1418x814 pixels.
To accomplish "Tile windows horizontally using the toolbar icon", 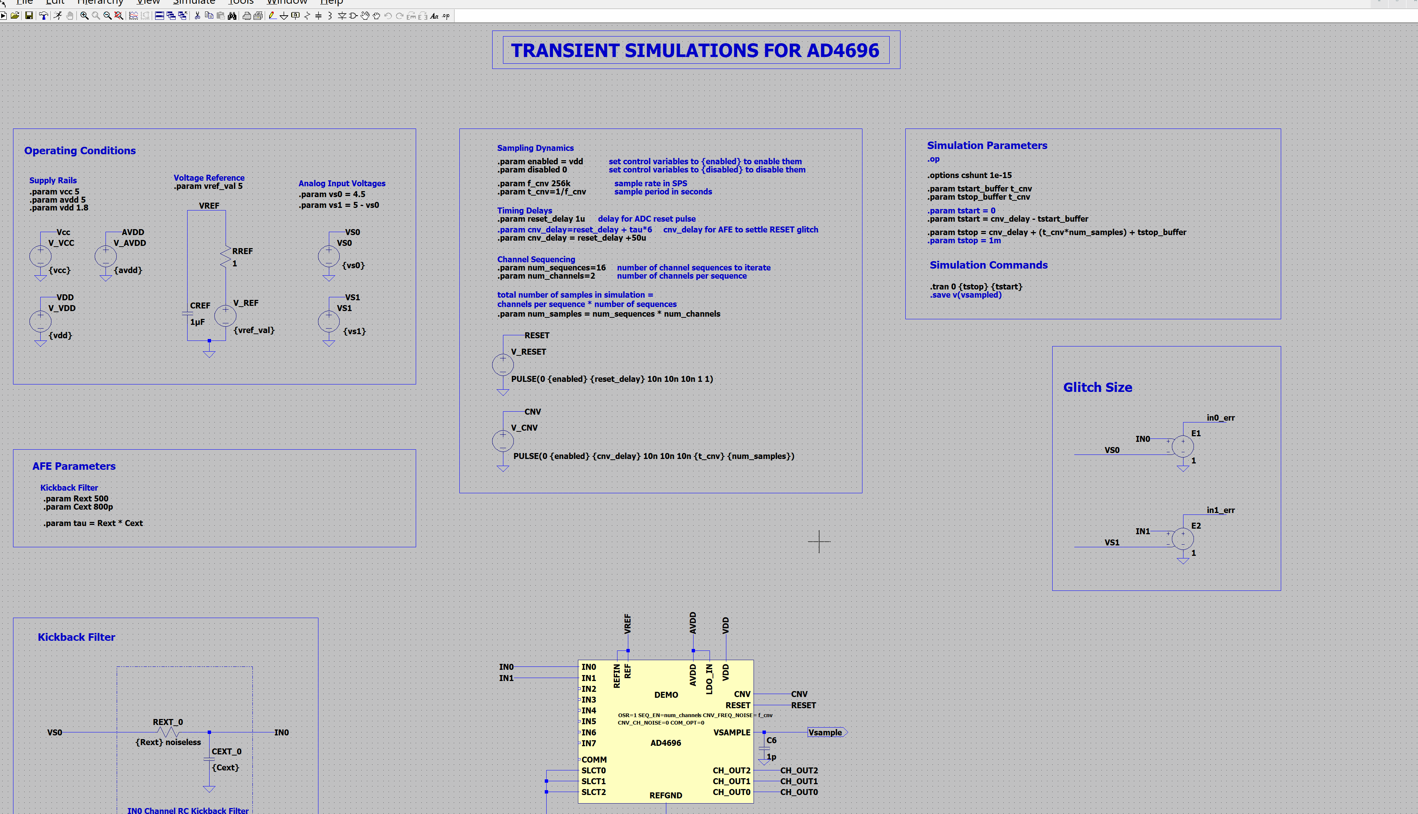I will click(160, 16).
